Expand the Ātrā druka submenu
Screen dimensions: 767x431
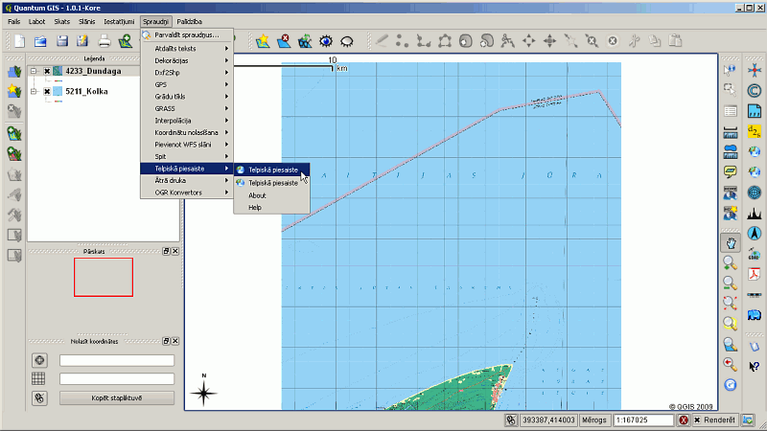point(187,180)
